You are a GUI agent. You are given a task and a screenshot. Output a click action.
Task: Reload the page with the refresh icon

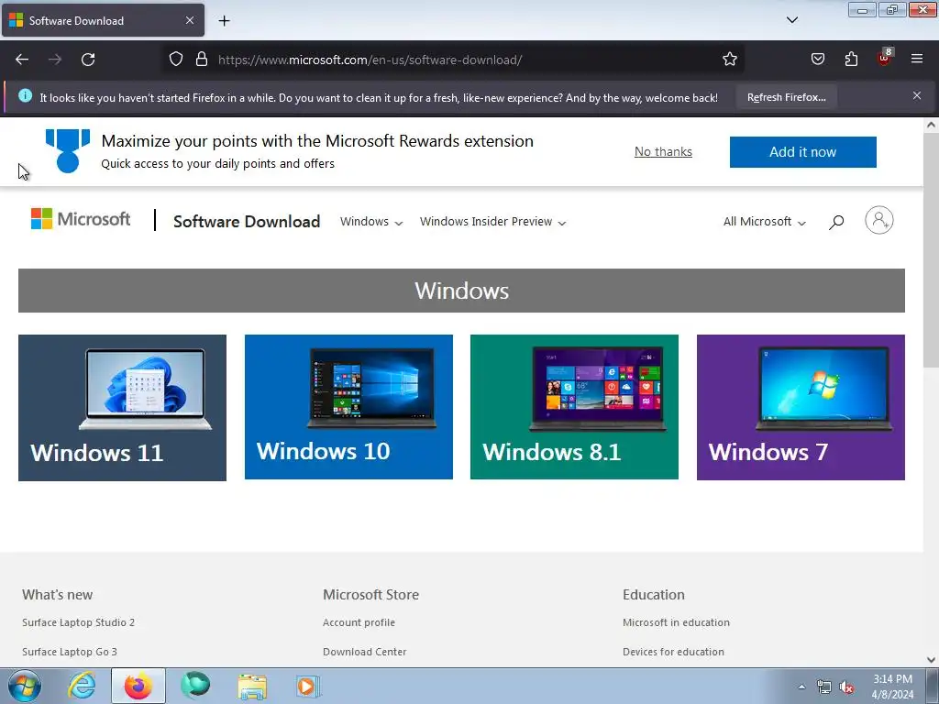click(88, 60)
